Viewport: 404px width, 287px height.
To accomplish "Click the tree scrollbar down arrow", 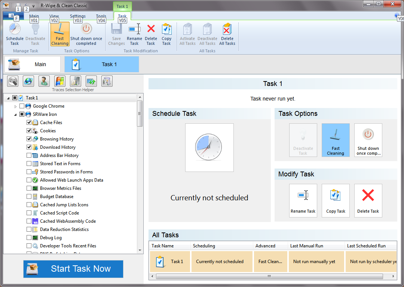I will (x=140, y=250).
